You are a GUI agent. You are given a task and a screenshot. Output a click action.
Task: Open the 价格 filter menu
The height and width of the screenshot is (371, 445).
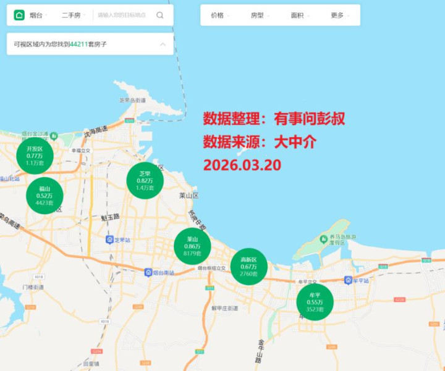219,15
